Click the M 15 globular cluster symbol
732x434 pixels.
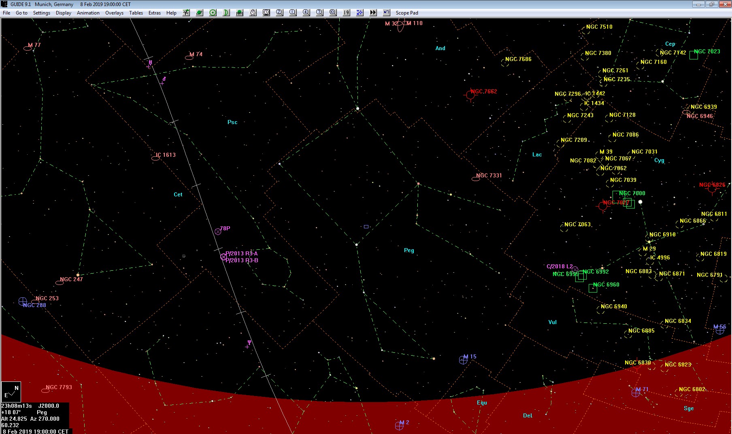(x=463, y=360)
